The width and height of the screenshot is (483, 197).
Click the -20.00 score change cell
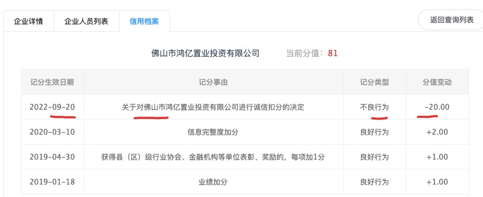pyautogui.click(x=437, y=107)
